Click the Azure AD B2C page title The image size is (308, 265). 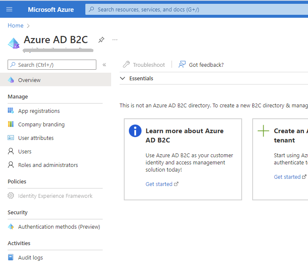tap(56, 40)
